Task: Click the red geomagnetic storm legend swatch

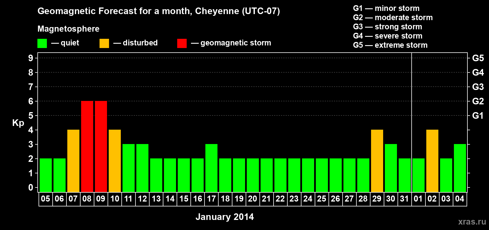Action: tap(182, 43)
